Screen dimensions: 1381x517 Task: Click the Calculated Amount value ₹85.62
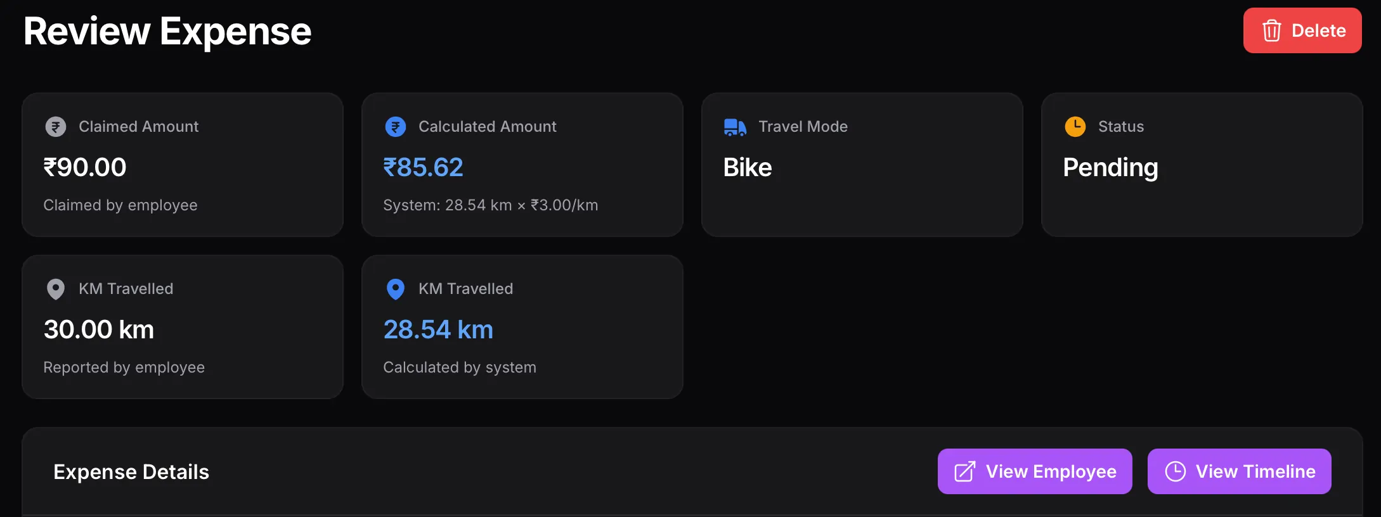tap(424, 167)
